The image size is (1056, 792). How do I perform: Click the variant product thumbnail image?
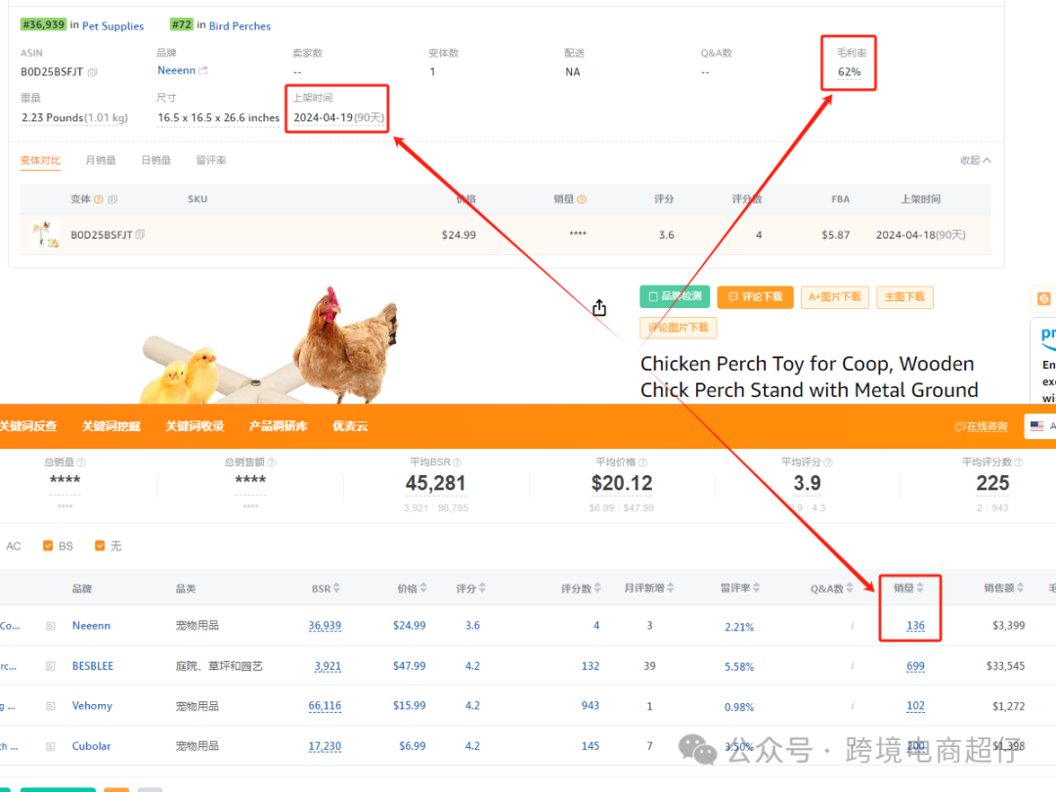click(x=44, y=235)
